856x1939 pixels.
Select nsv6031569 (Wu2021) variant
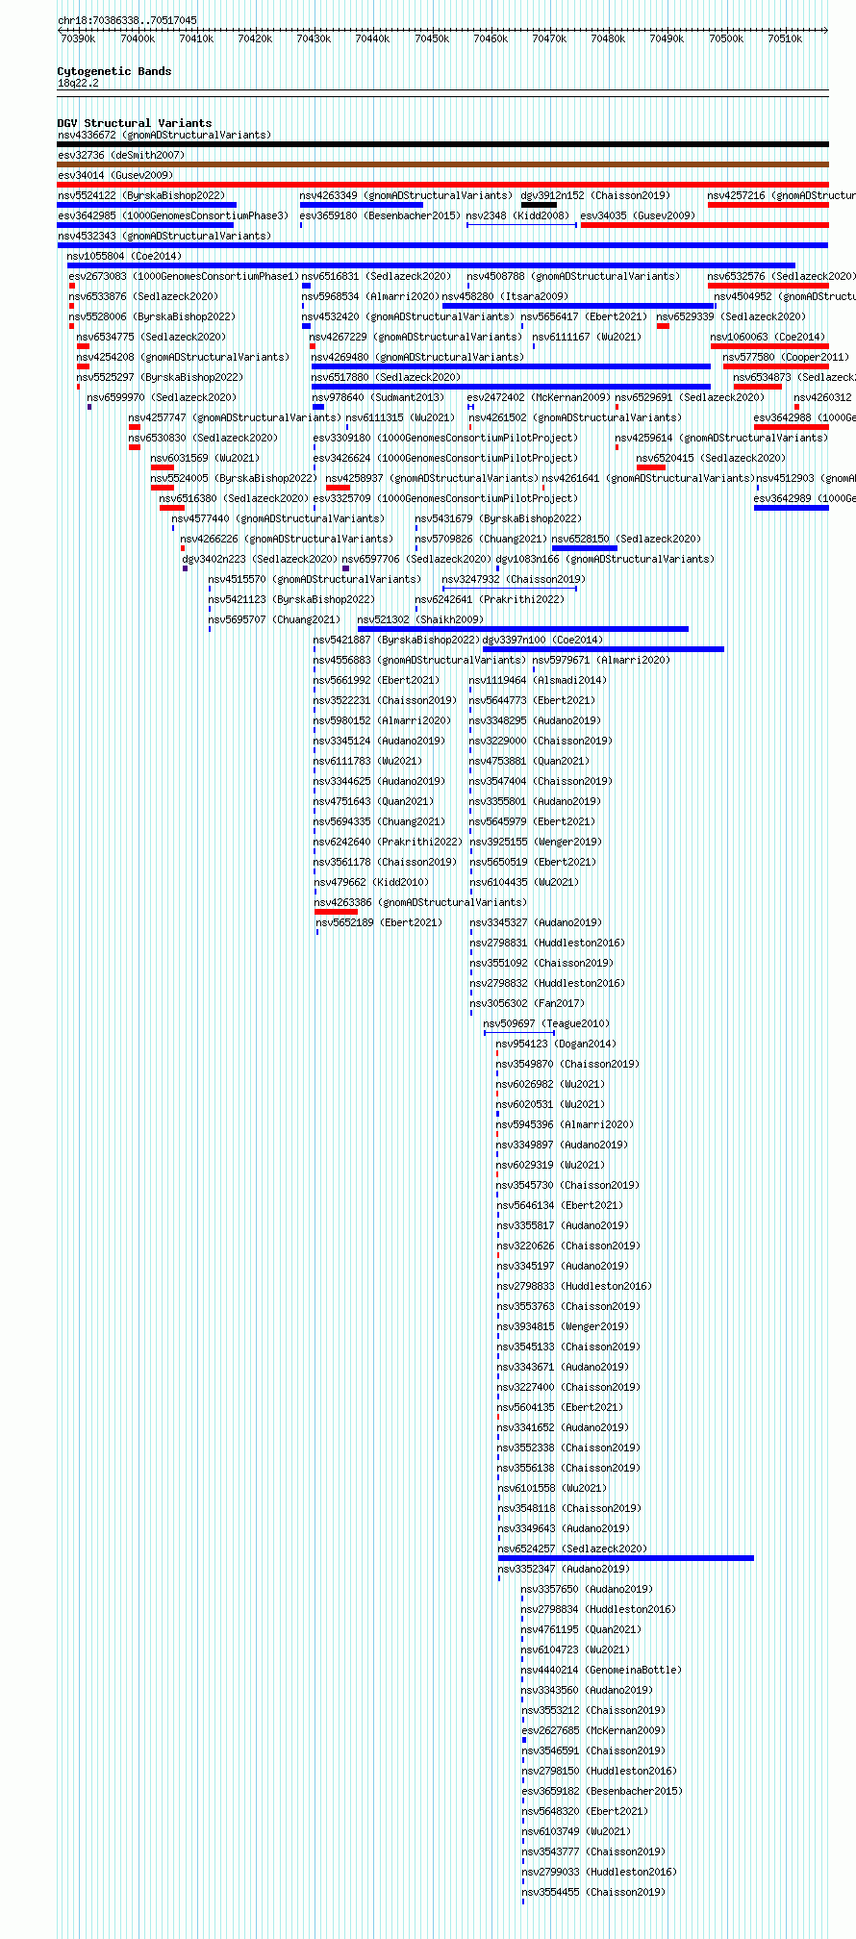[x=206, y=458]
